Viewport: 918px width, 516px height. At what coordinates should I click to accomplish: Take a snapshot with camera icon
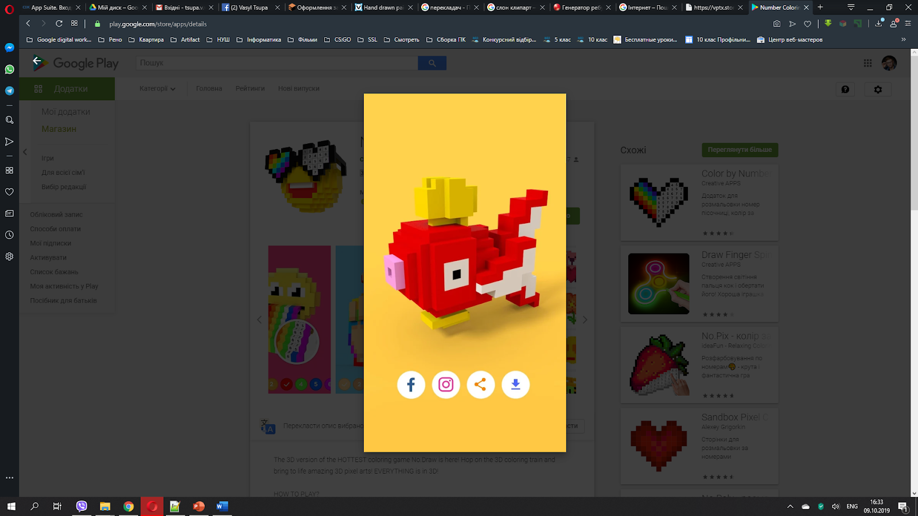pyautogui.click(x=777, y=24)
